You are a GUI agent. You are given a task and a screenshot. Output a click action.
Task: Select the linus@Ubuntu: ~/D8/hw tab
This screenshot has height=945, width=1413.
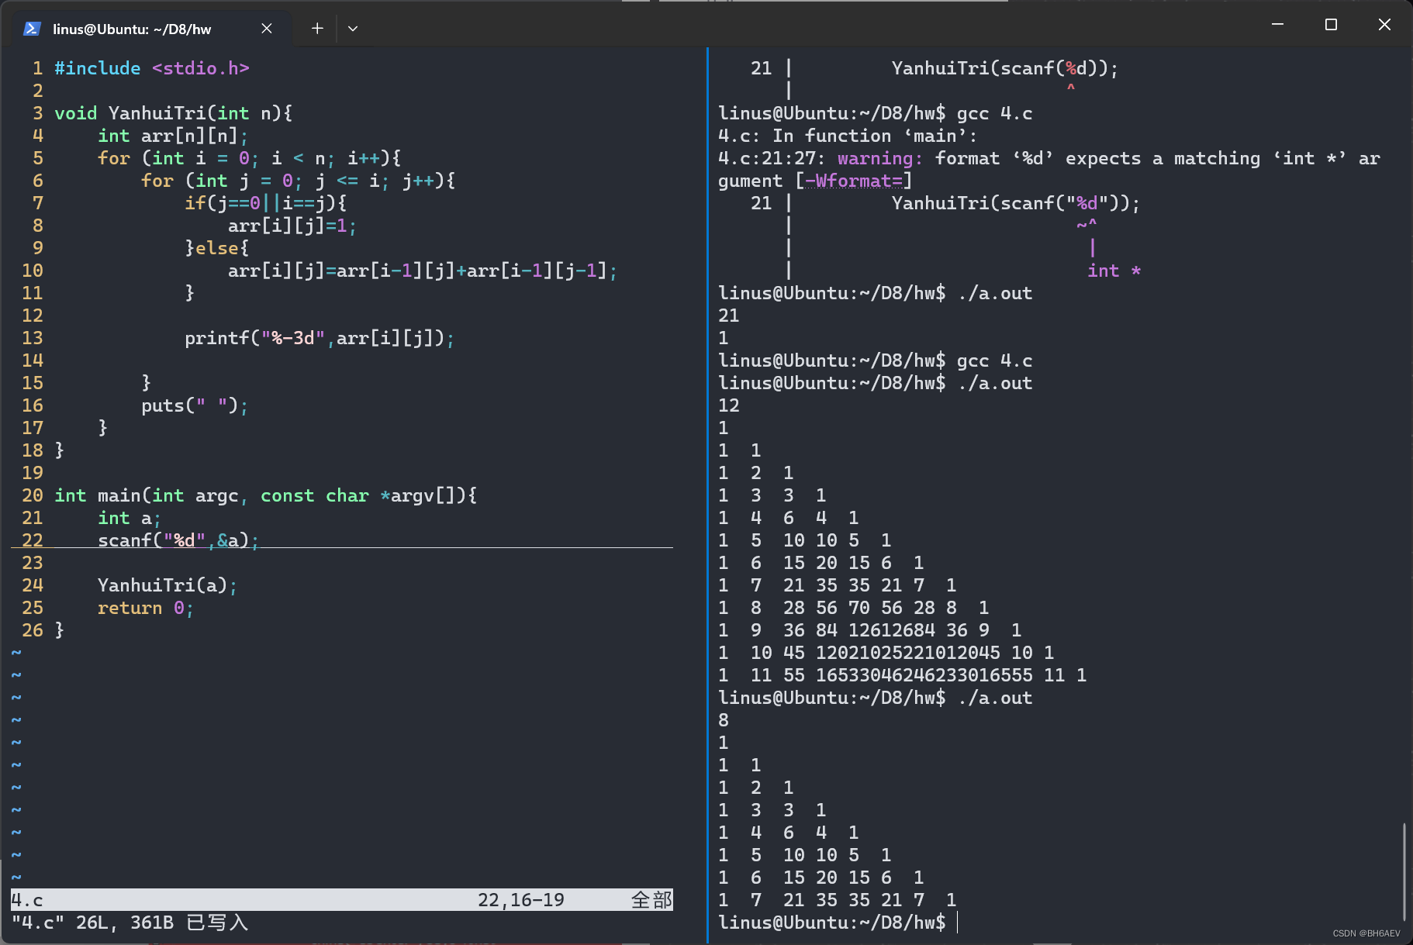coord(132,29)
